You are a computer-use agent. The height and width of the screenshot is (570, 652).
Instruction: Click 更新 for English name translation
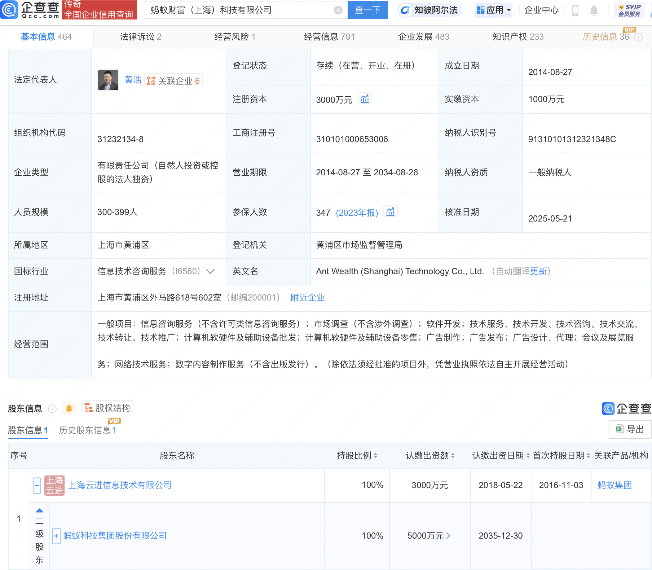pos(539,271)
